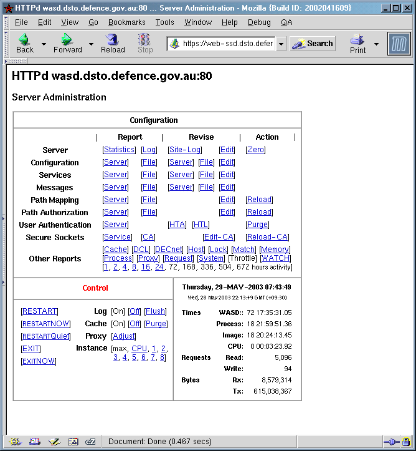
Task: Open Navigator from status bar icon
Action: tap(15, 442)
